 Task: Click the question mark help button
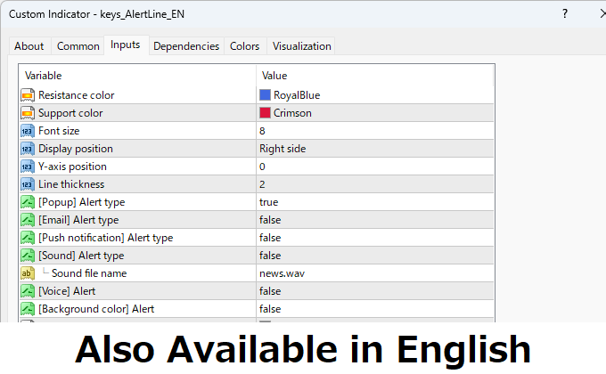(x=565, y=14)
